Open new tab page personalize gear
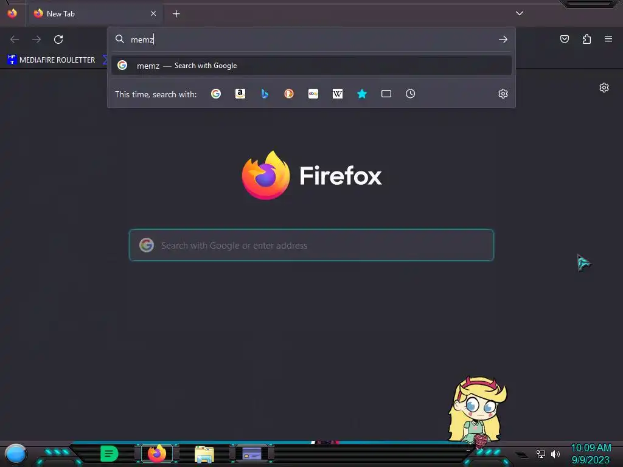The image size is (623, 467). (x=604, y=88)
